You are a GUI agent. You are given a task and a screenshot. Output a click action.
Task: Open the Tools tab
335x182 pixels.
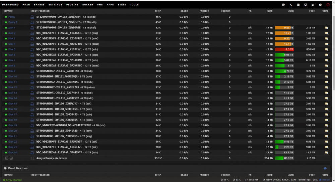[x=134, y=5]
